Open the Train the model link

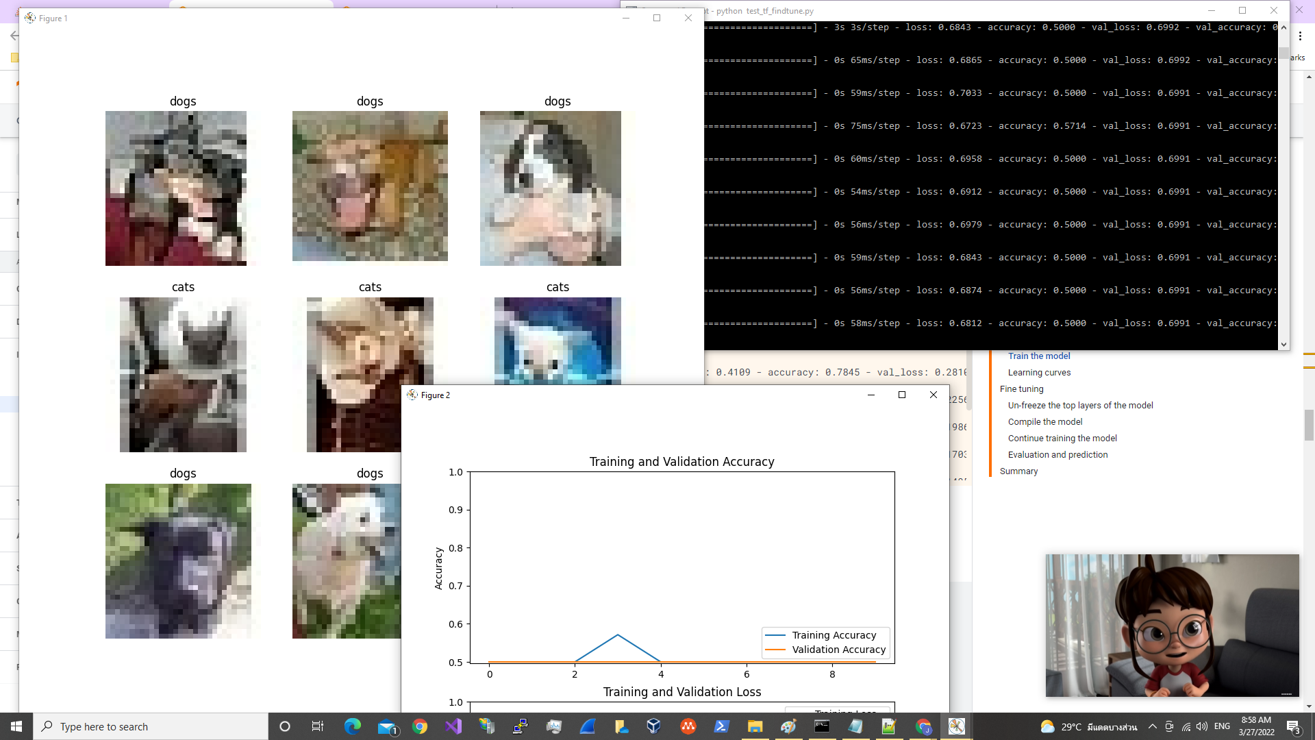click(x=1038, y=356)
